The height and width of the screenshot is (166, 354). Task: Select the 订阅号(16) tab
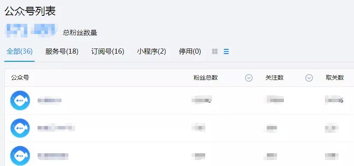point(108,52)
